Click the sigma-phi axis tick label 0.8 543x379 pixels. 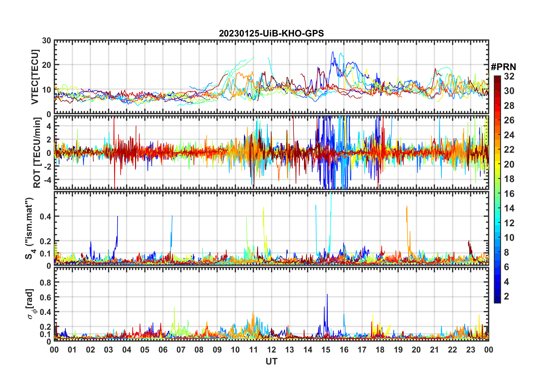point(45,282)
